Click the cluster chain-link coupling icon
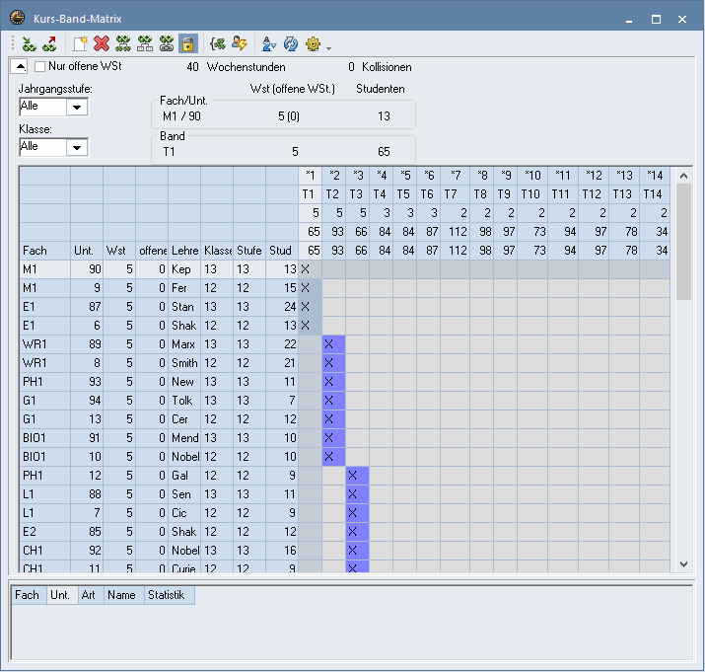The height and width of the screenshot is (672, 705). tap(167, 44)
